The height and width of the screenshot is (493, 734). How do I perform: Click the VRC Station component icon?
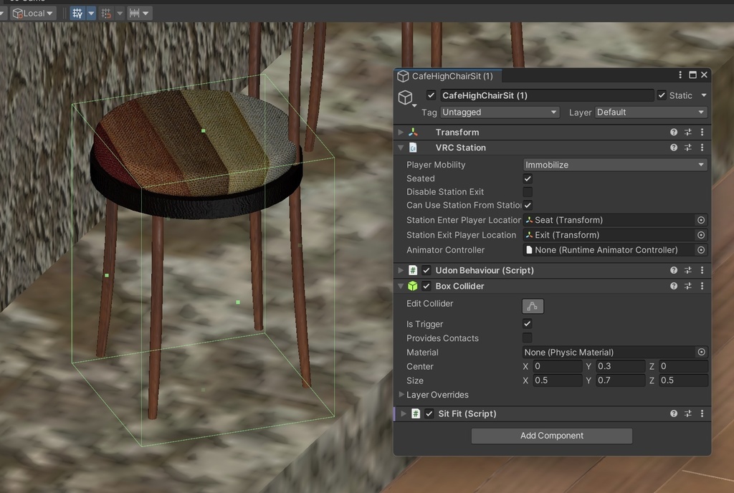411,147
